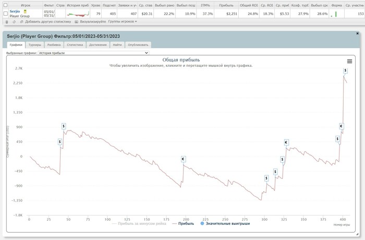Viewport: 365px width, 240px height.
Task: Sort by the Общий ROI column header
Action: 249,5
